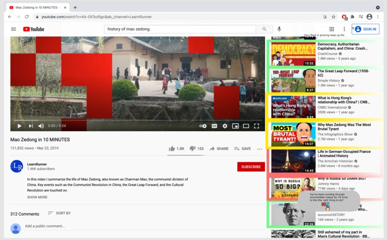Open the wocomoHISTORY video thumbnail
387x240 pixels.
pos(293,215)
